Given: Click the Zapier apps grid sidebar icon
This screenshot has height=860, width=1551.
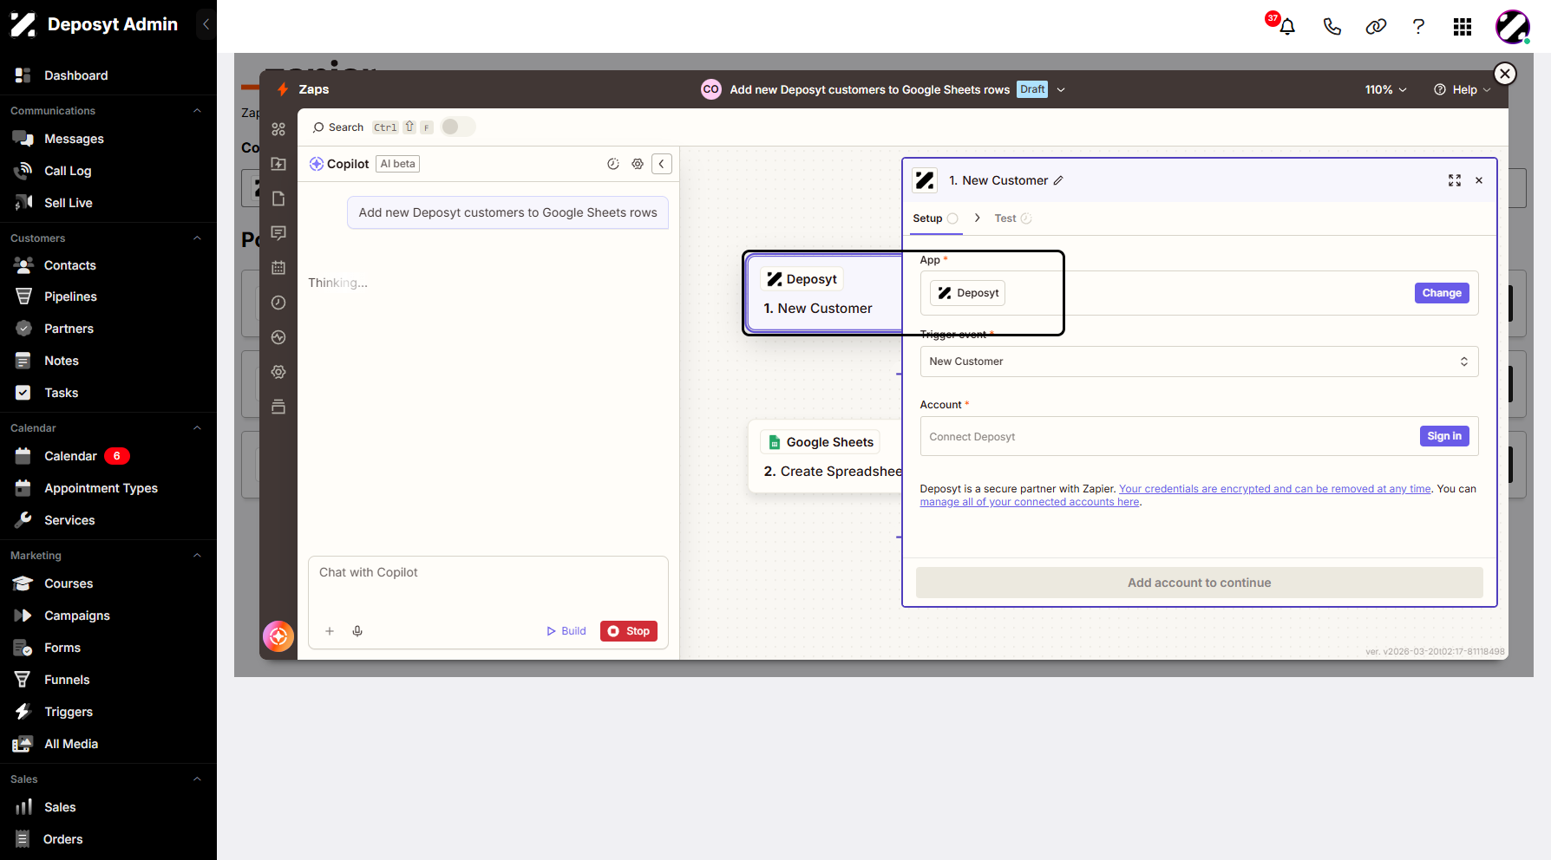Looking at the screenshot, I should coord(278,129).
